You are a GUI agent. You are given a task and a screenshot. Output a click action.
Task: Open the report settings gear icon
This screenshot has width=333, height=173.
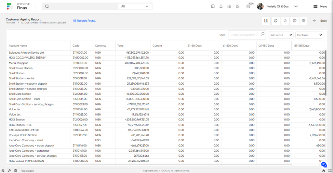coord(295,20)
